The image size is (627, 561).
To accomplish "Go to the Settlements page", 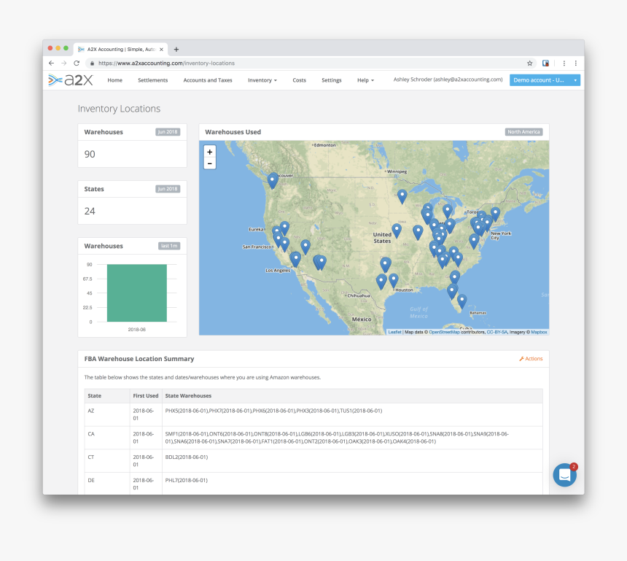I will [153, 80].
